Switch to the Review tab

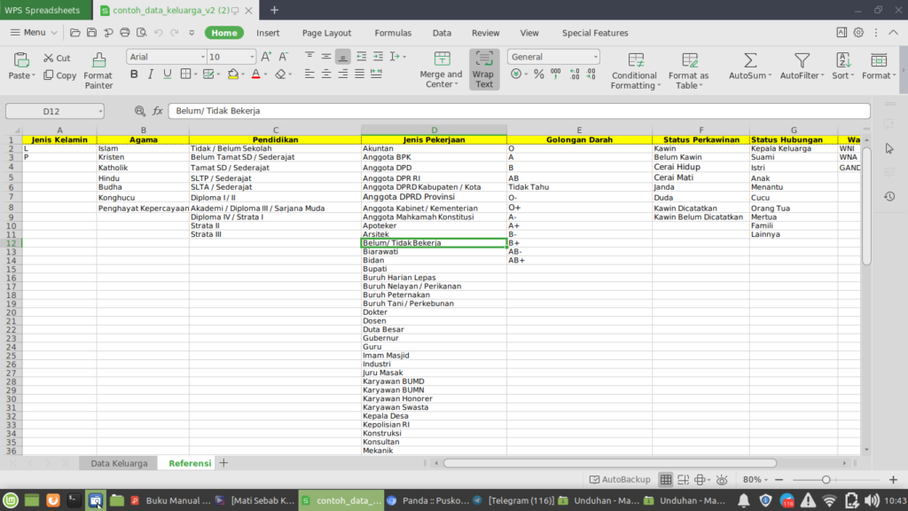click(485, 33)
